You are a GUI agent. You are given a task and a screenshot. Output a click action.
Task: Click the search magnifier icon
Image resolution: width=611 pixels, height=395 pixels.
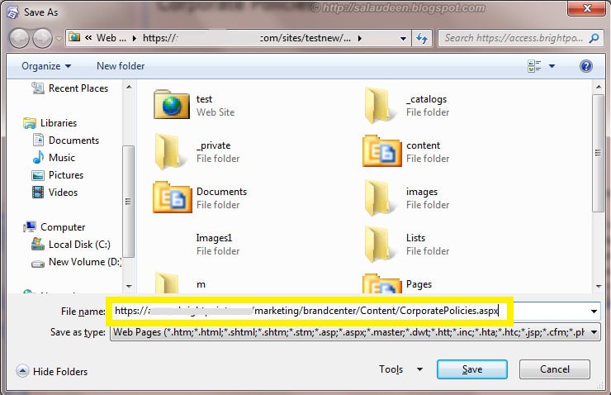pyautogui.click(x=594, y=38)
